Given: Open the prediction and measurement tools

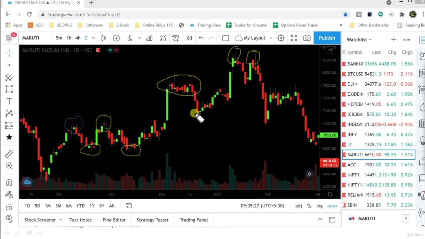Looking at the screenshot, I should coord(9,125).
